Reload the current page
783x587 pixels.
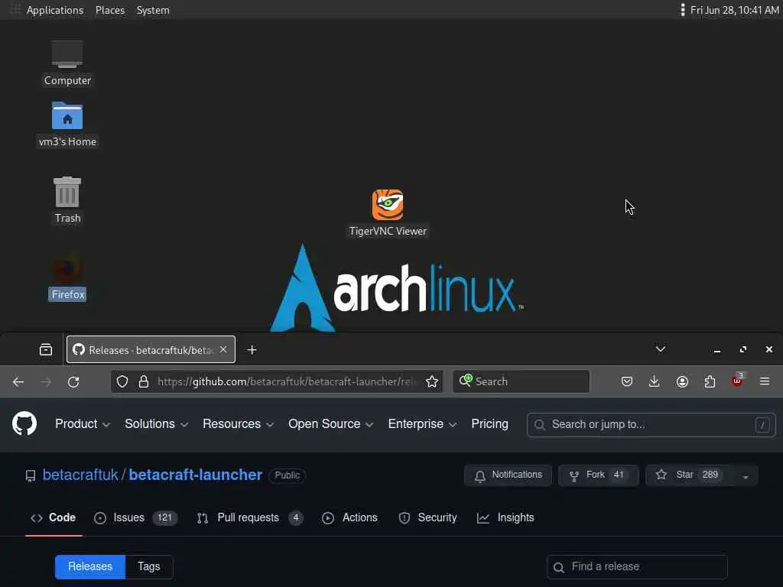coord(73,382)
